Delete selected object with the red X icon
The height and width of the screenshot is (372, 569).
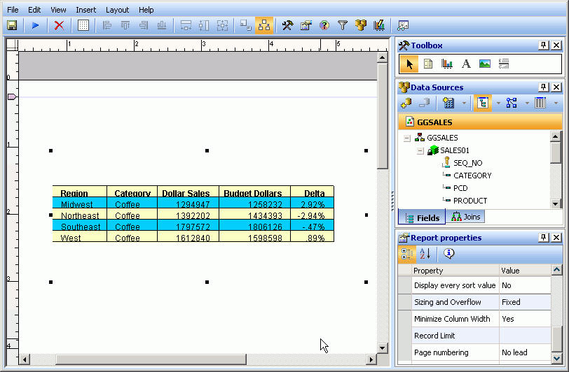59,25
